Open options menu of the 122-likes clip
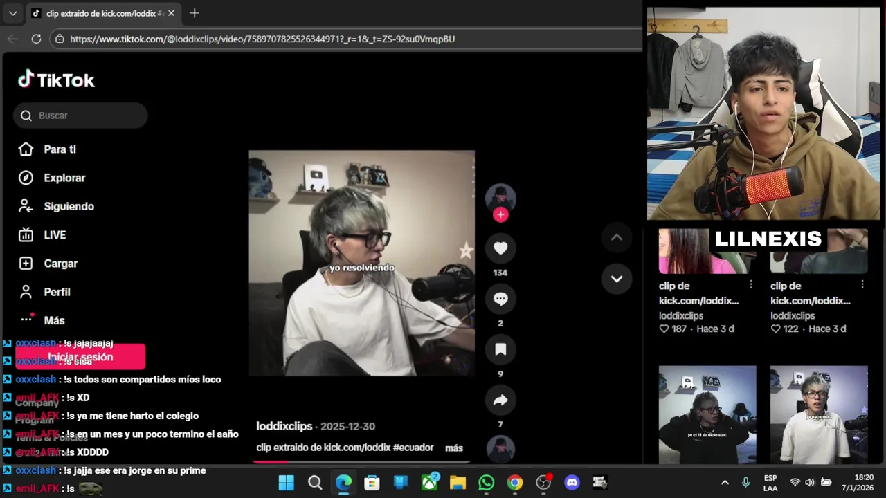The width and height of the screenshot is (886, 498). coord(862,284)
